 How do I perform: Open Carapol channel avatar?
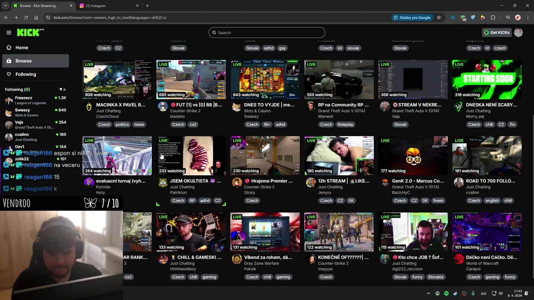tap(459, 259)
